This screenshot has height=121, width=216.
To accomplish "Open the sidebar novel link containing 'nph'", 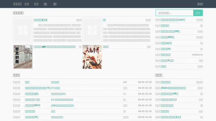I will (x=173, y=20).
